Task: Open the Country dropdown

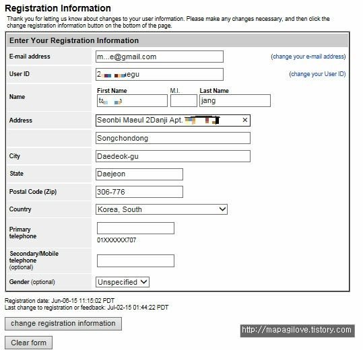Action: (162, 209)
